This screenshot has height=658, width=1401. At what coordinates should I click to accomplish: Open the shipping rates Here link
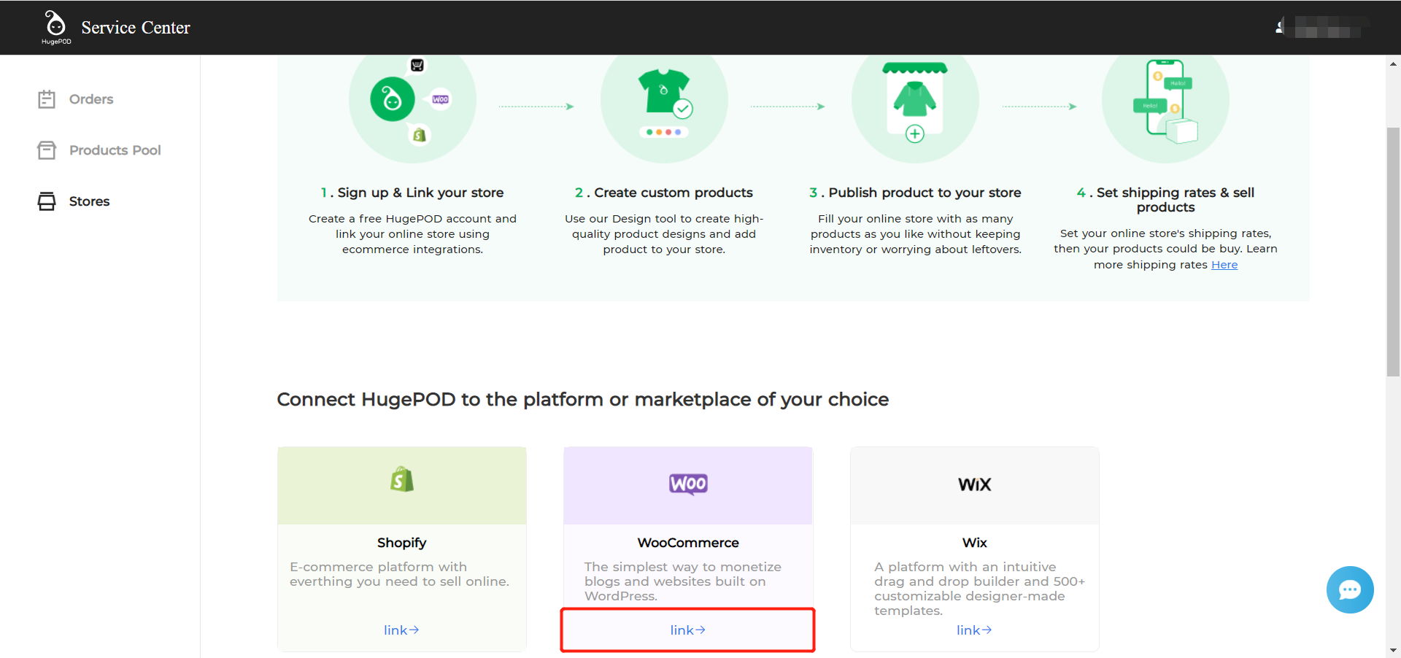pos(1224,265)
